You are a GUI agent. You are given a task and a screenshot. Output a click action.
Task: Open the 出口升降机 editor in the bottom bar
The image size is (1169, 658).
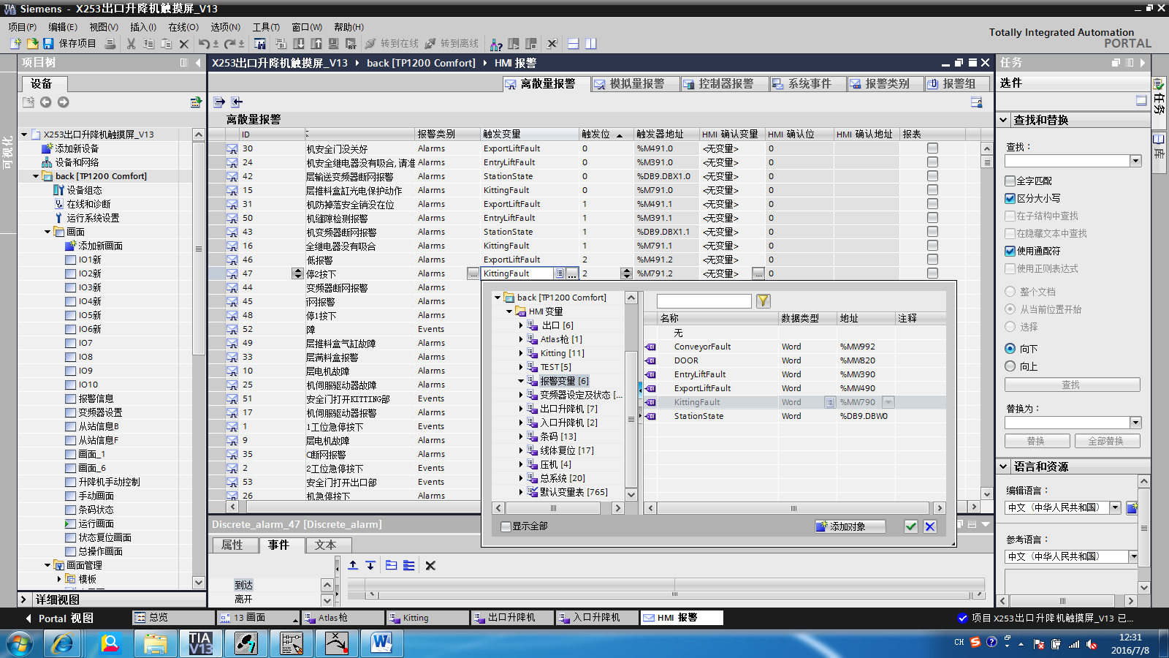[513, 618]
